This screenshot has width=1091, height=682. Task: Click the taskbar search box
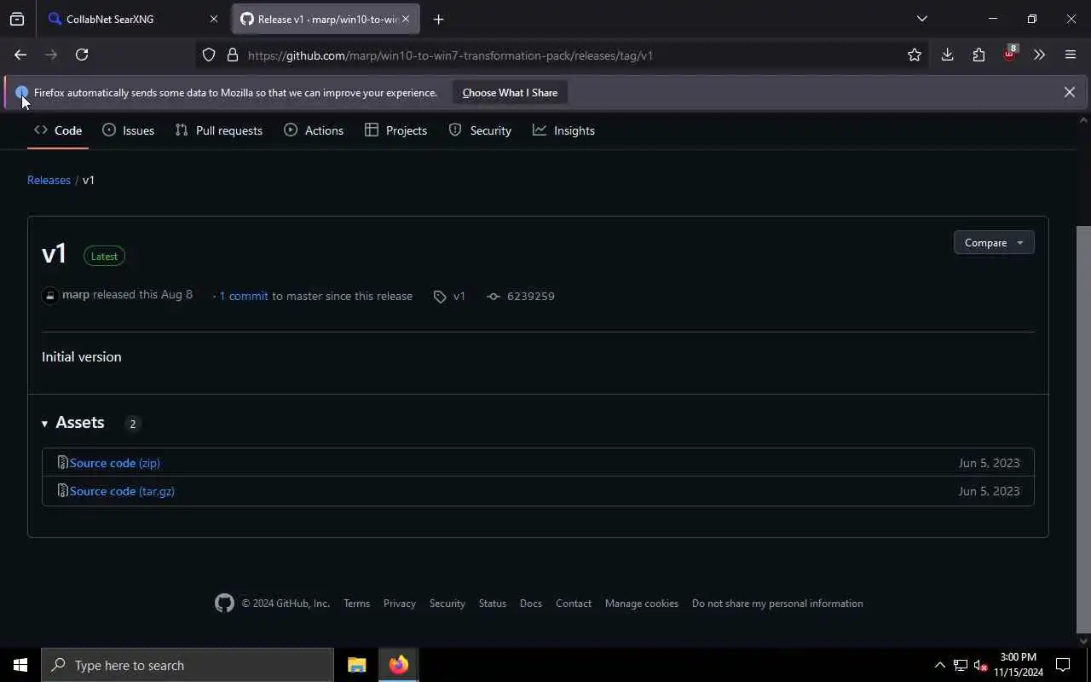[x=188, y=665]
